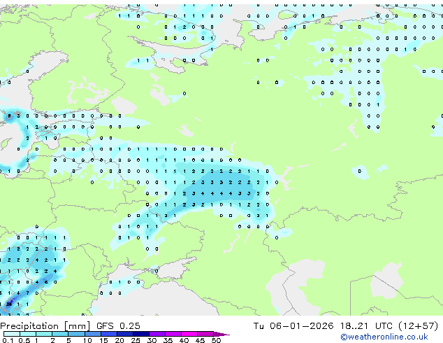Click the '15' legend scale label
The height and width of the screenshot is (343, 443).
click(x=103, y=340)
